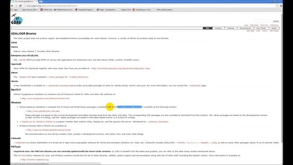Open the Start Page wiki link
Screen dimensions: 293x165
[x=250, y=31]
